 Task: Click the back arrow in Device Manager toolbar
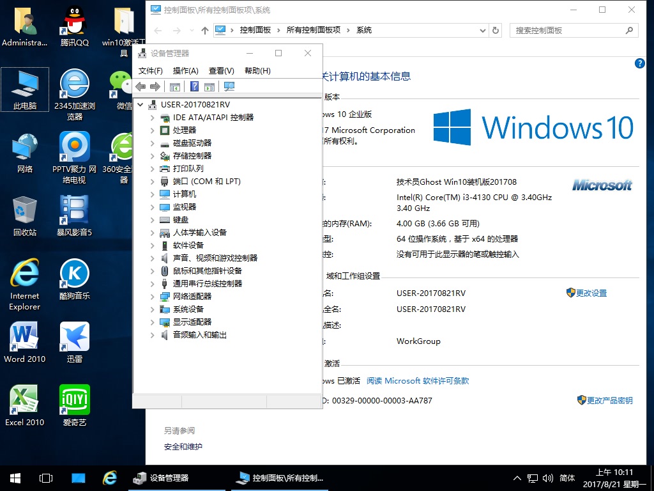[141, 86]
